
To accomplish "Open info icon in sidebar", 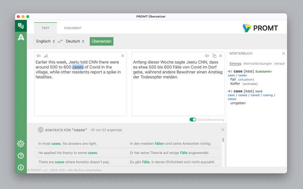I will pyautogui.click(x=21, y=167).
